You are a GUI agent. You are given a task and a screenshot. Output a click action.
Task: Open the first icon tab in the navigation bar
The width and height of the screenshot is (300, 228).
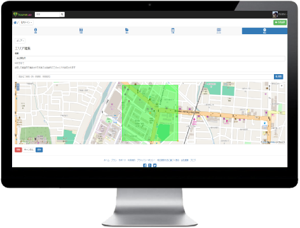(36, 30)
